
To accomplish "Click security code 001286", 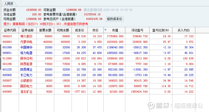I will click(x=7, y=64).
